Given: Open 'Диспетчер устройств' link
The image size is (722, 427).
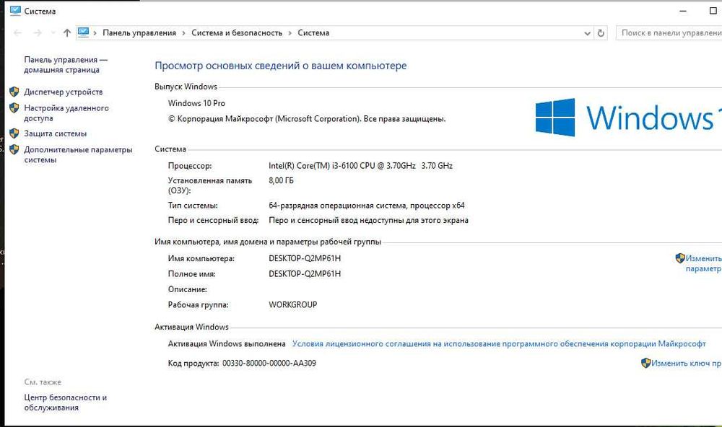Looking at the screenshot, I should 63,92.
